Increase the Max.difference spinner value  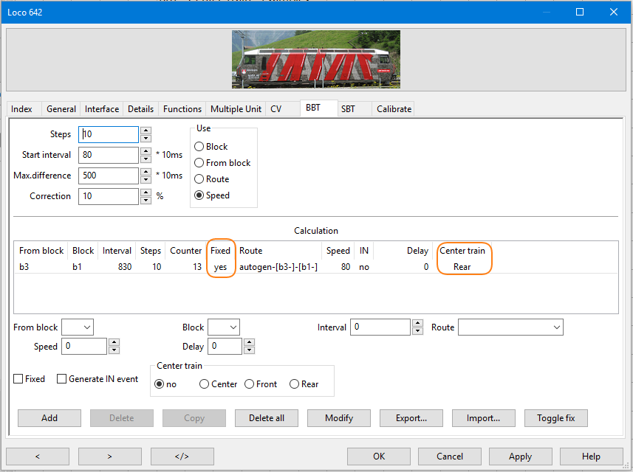pyautogui.click(x=146, y=172)
